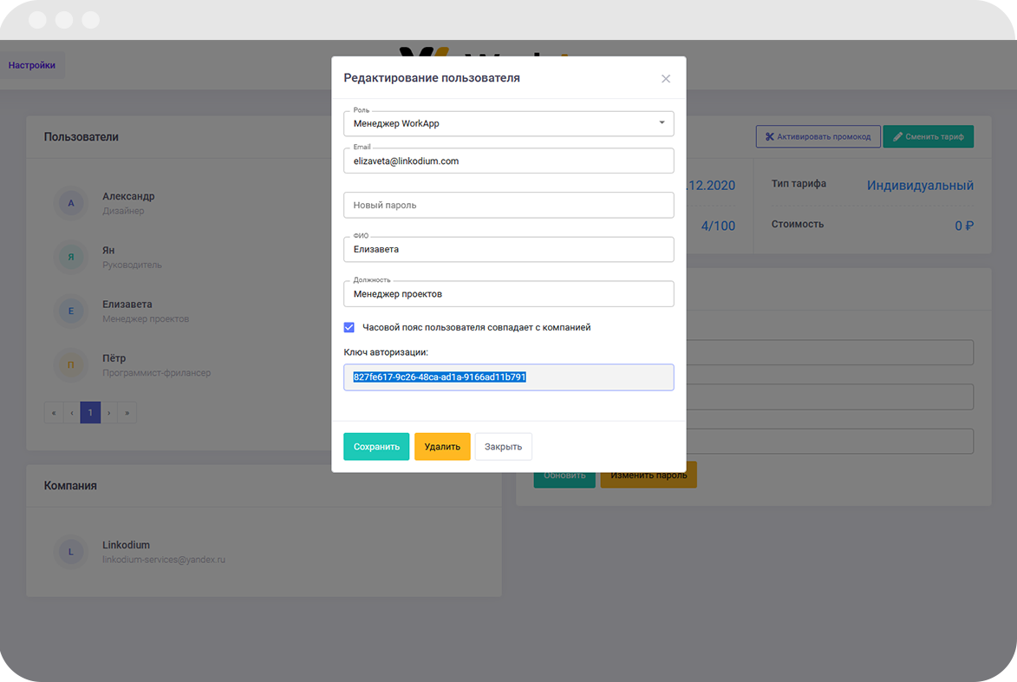Click the scissors icon in promo code button
Image resolution: width=1017 pixels, height=682 pixels.
(769, 136)
